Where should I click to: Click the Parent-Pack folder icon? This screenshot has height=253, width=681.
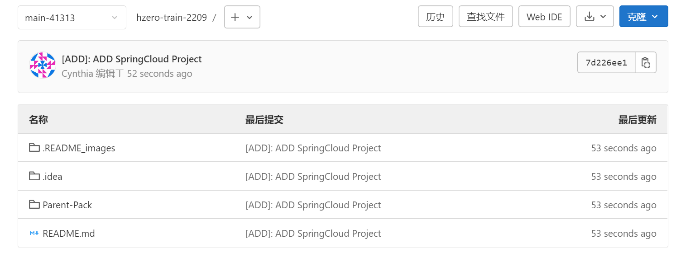tap(34, 205)
